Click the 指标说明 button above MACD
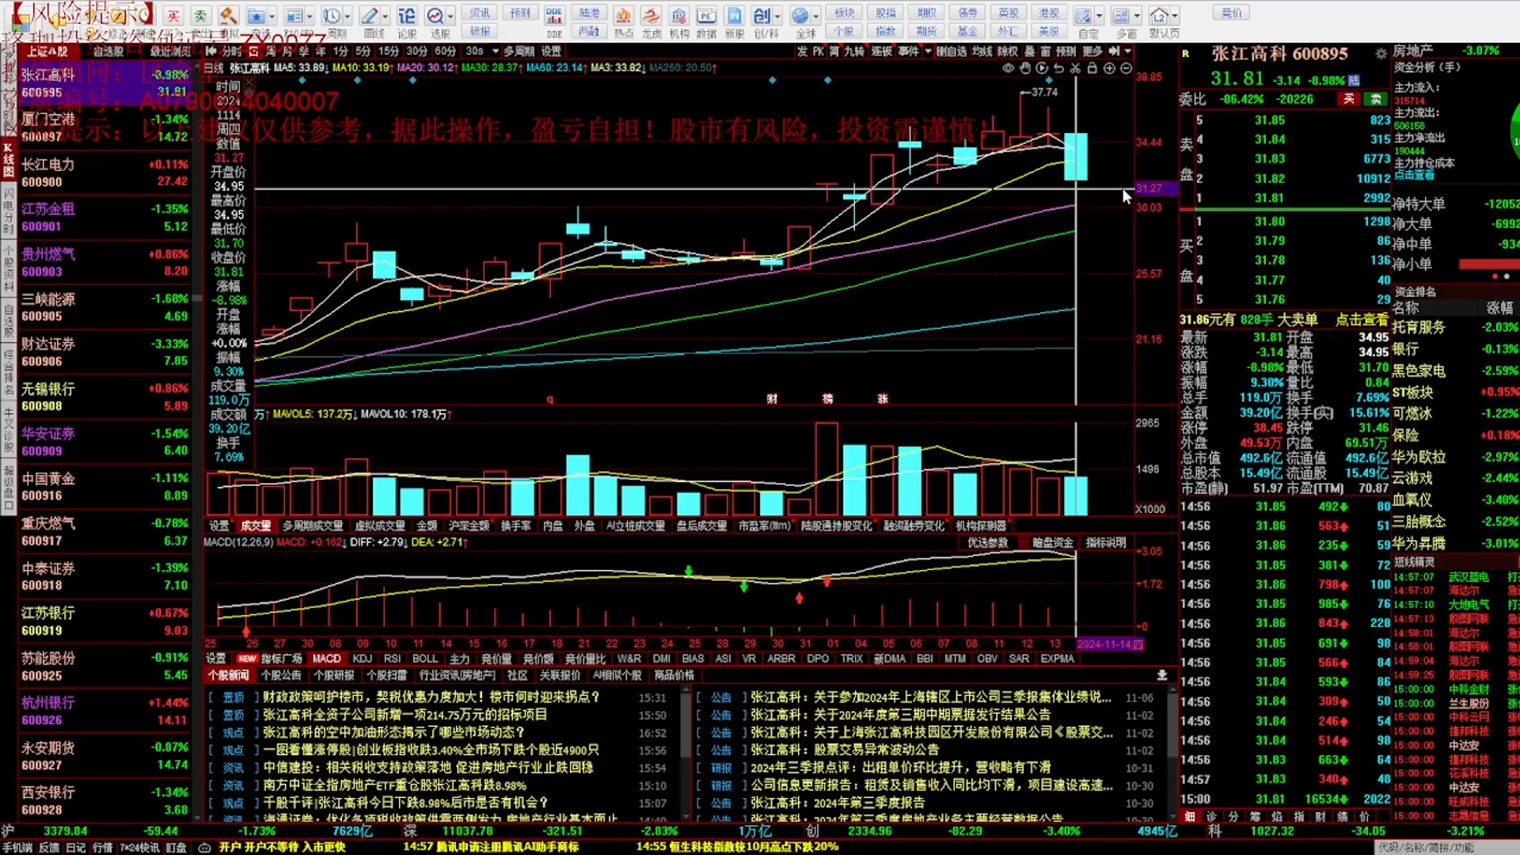Image resolution: width=1520 pixels, height=855 pixels. click(1105, 542)
